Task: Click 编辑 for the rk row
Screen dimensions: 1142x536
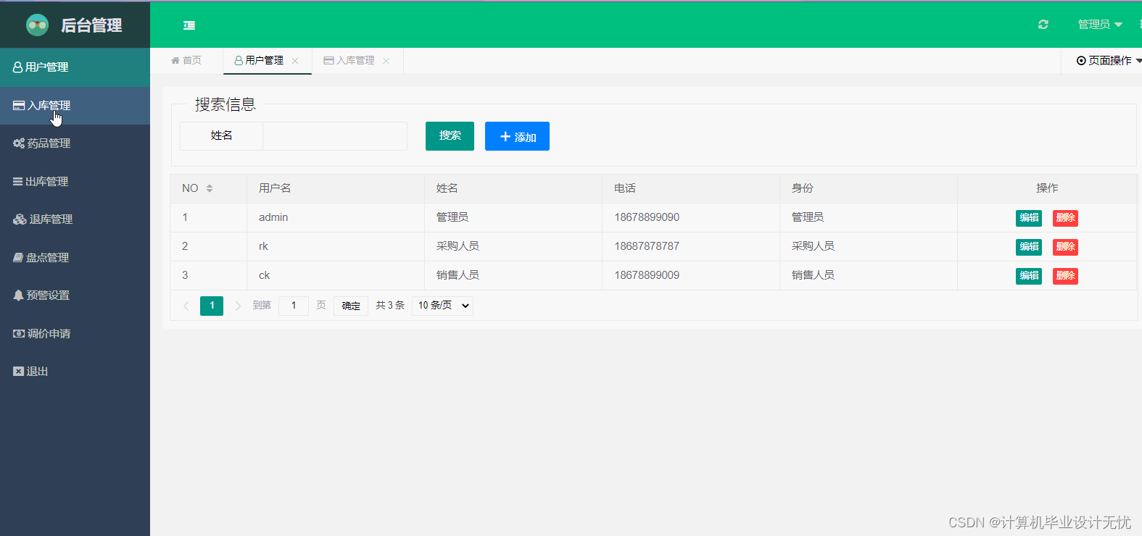Action: coord(1029,247)
